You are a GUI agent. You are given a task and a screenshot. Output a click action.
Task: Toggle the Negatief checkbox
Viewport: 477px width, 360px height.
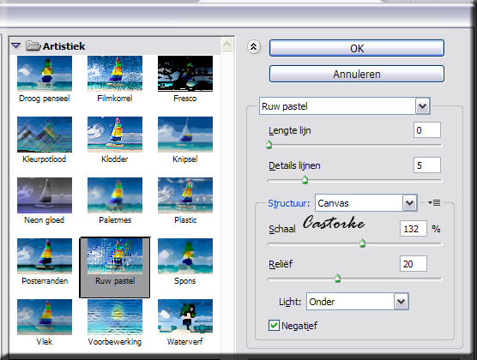[x=274, y=326]
